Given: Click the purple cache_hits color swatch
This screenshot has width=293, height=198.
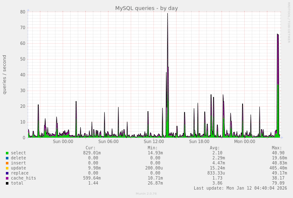Looking at the screenshot, I should (x=7, y=178).
